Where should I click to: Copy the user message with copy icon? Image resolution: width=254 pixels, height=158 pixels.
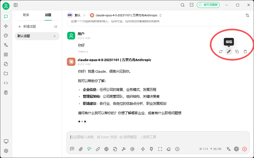click(x=237, y=52)
